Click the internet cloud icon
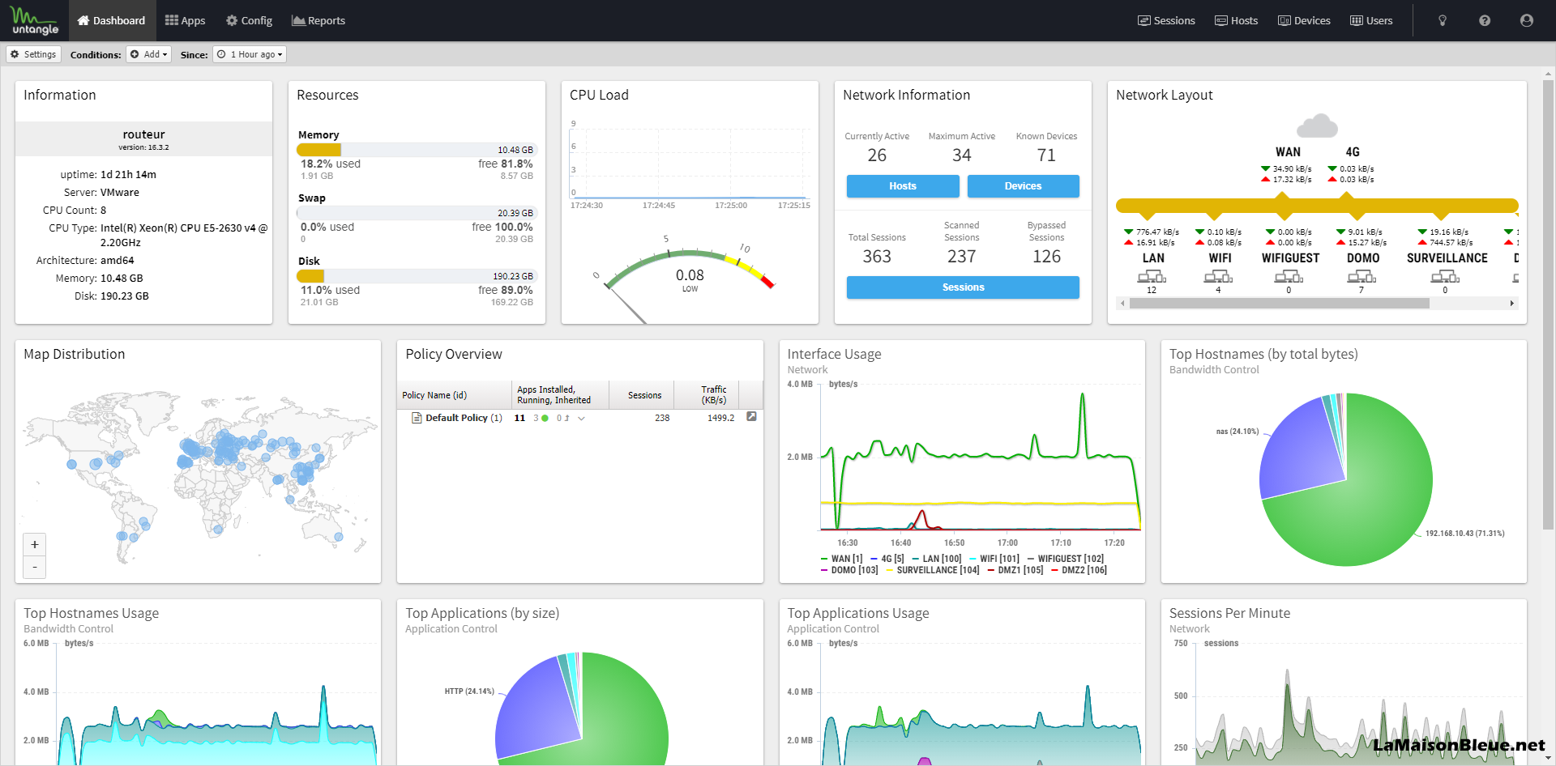The height and width of the screenshot is (766, 1556). [1317, 126]
